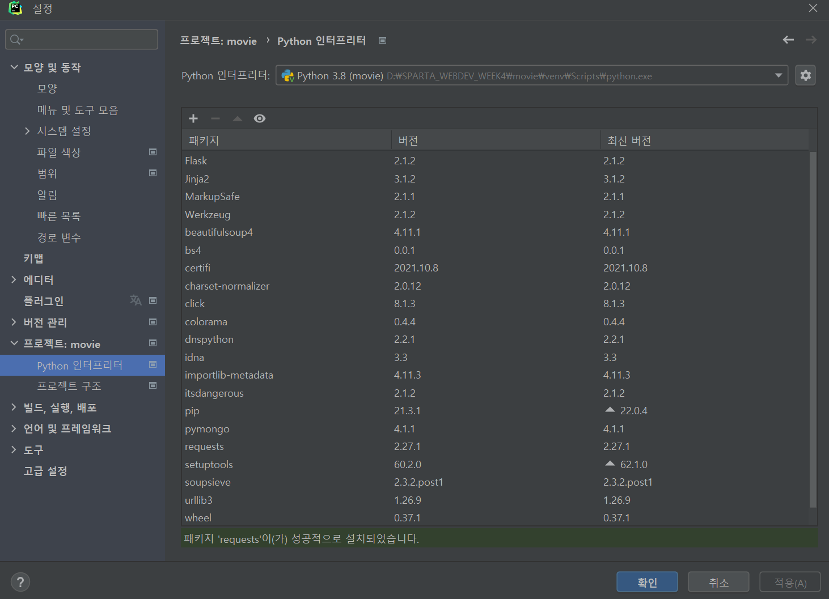Expand the 언어 및 프레임워크 section
The height and width of the screenshot is (599, 829).
14,428
